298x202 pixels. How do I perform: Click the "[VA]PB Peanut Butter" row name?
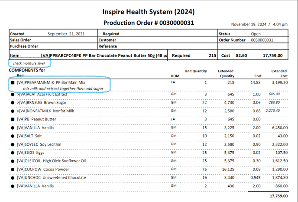click(36, 119)
